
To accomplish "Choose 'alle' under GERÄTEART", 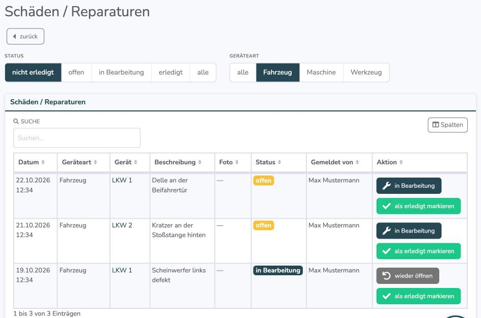I will tap(243, 72).
